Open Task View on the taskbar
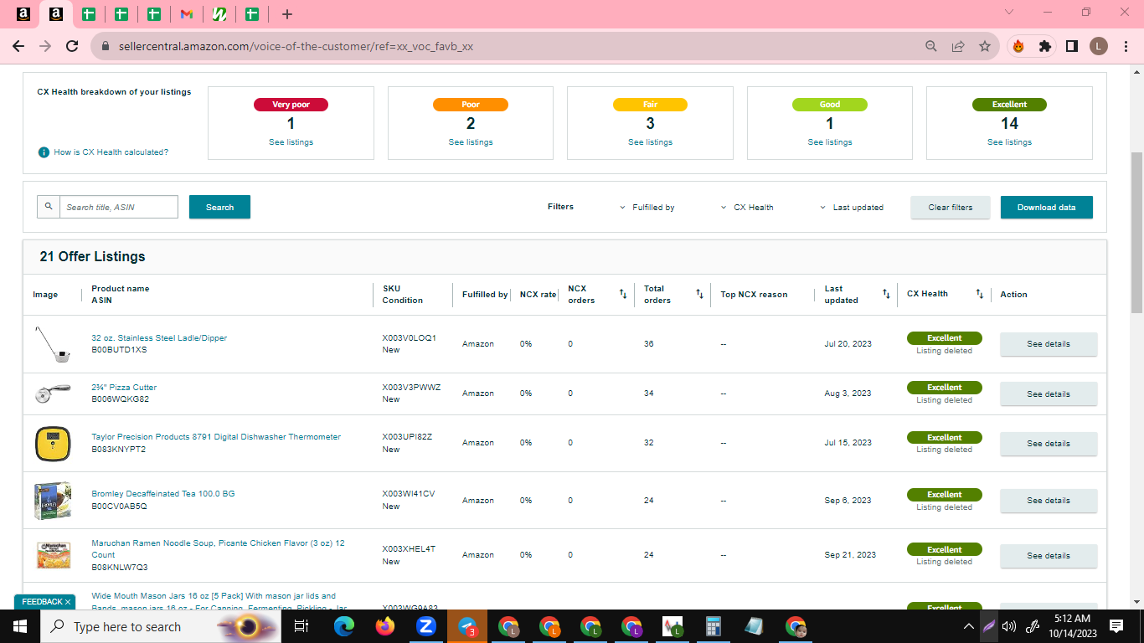1144x643 pixels. [302, 626]
